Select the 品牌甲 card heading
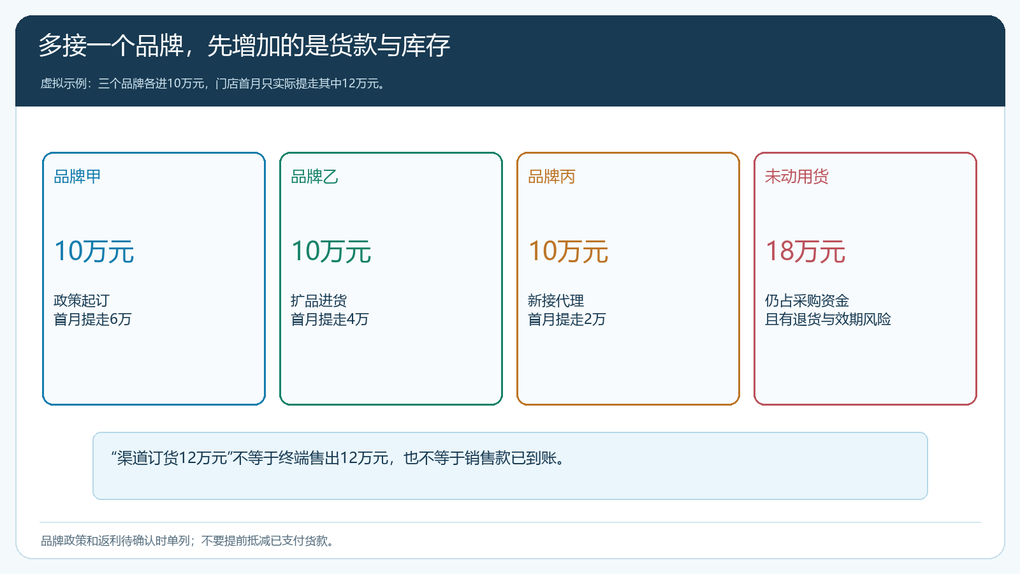 coord(77,177)
